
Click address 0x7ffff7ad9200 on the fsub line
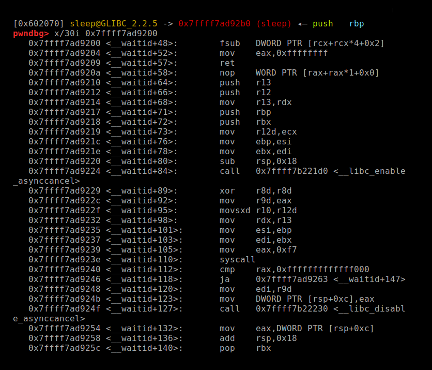tap(65, 43)
